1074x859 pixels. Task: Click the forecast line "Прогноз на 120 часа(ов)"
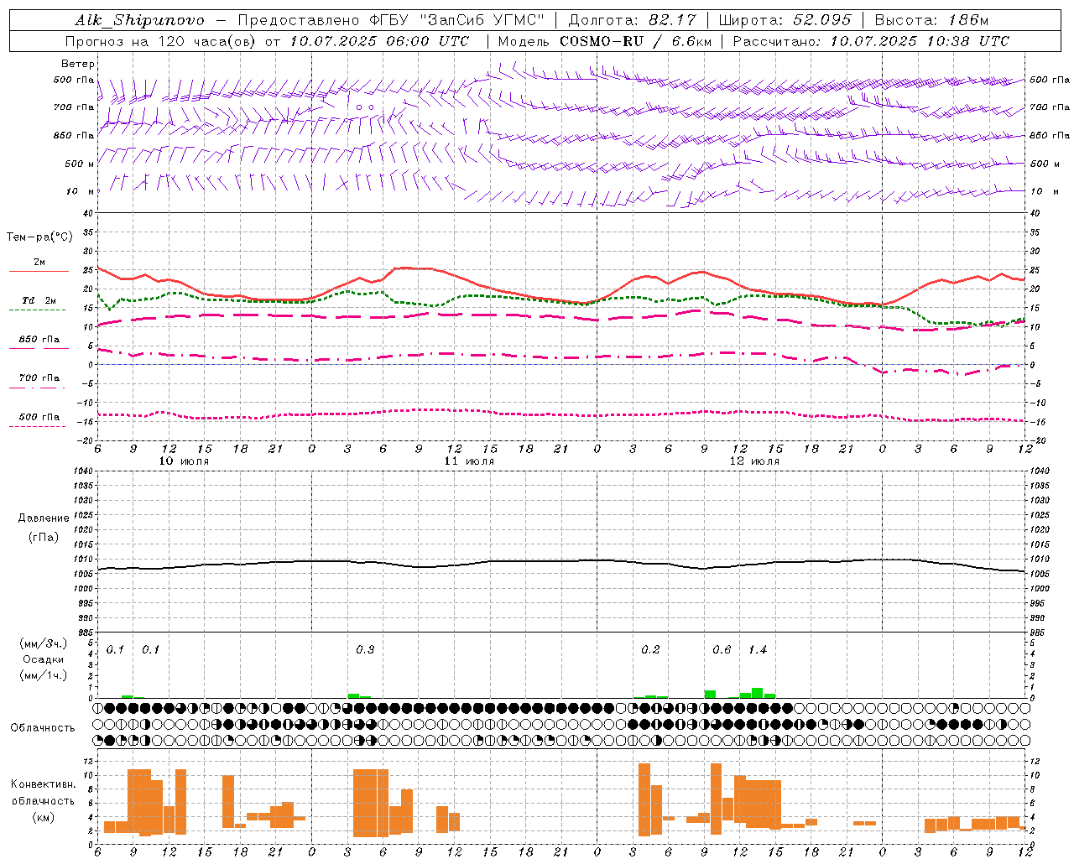pyautogui.click(x=161, y=41)
